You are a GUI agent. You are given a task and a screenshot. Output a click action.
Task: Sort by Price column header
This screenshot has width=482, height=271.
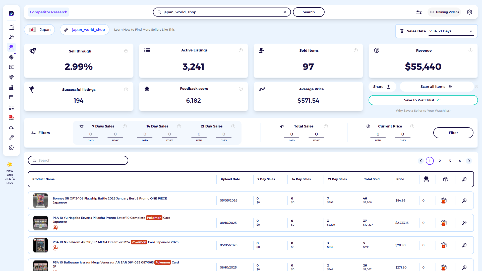click(400, 179)
